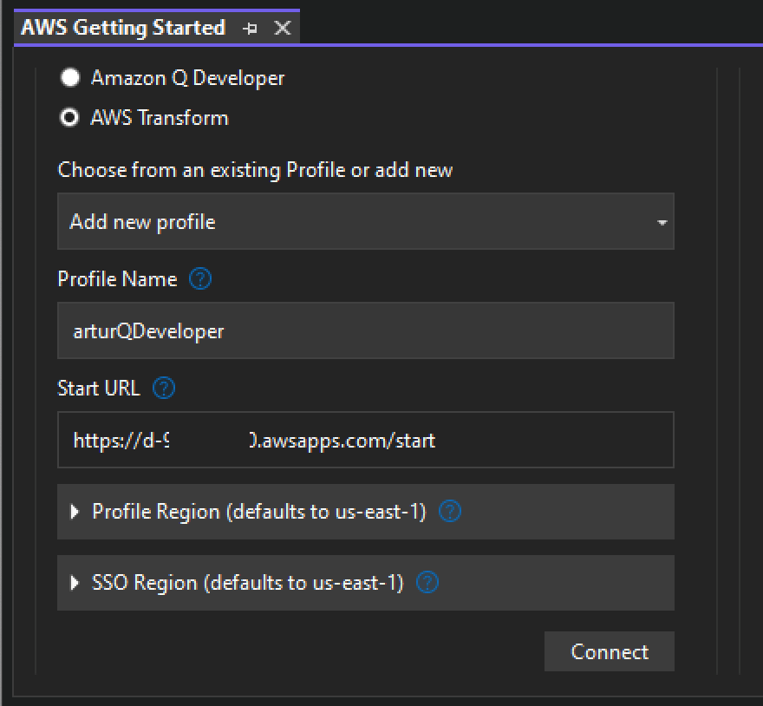Select the Profile Name input field
Image resolution: width=763 pixels, height=706 pixels.
click(x=364, y=330)
